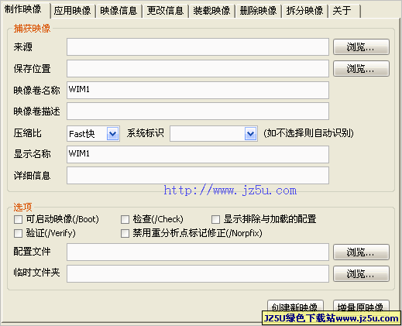Browse for the 临时文件夹 temp folder
Viewport: 402px width, 326px height.
361,273
